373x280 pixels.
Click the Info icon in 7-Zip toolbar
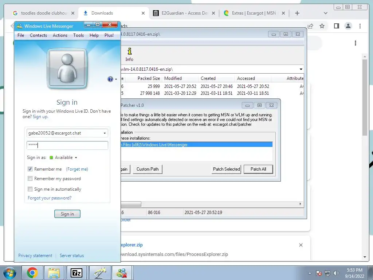pos(129,54)
